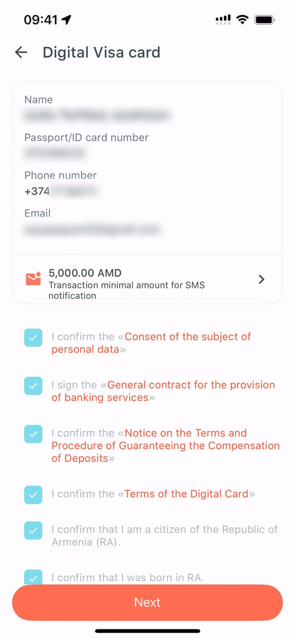Tap the Email field value
The width and height of the screenshot is (295, 639).
click(93, 229)
